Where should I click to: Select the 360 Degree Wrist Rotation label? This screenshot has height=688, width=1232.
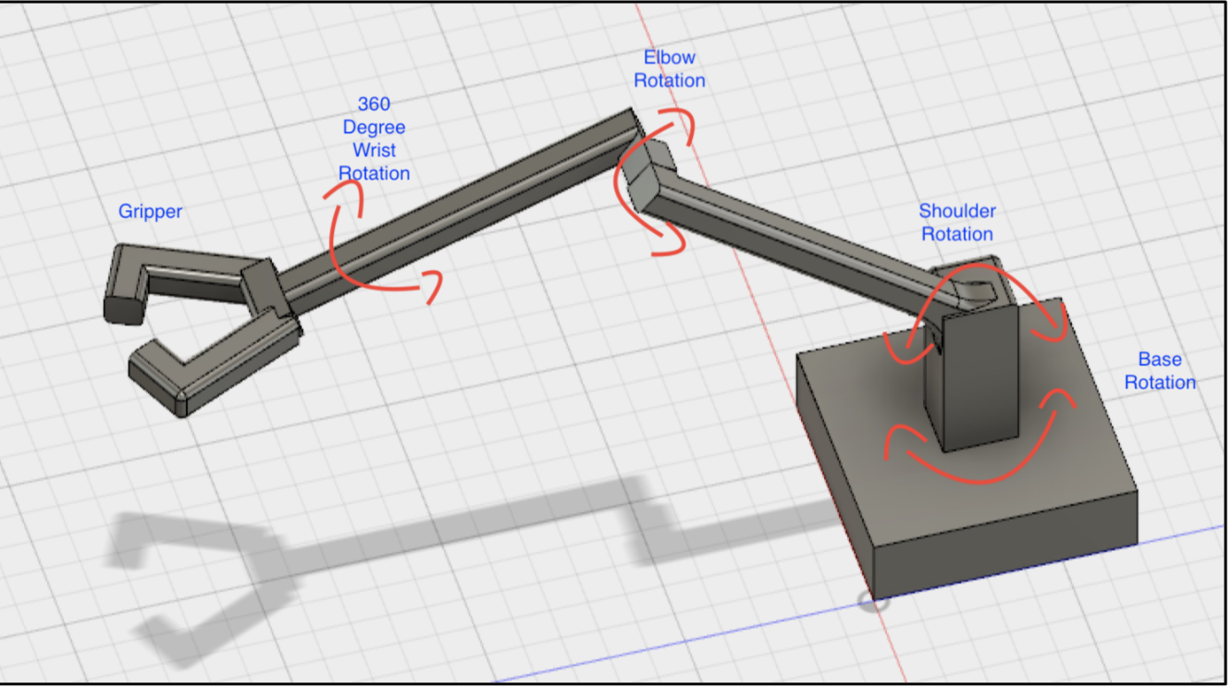pos(374,139)
